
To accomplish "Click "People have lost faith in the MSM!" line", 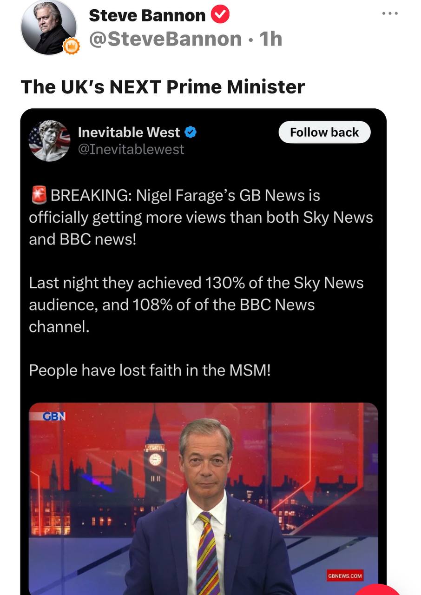I will (149, 370).
